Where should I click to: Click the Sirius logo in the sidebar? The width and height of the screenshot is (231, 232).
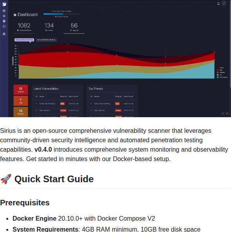pos(4,4)
